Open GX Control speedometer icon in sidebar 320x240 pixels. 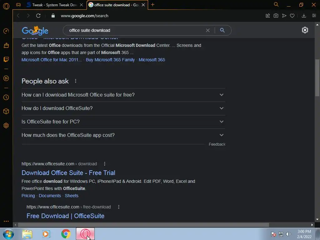tap(6, 31)
